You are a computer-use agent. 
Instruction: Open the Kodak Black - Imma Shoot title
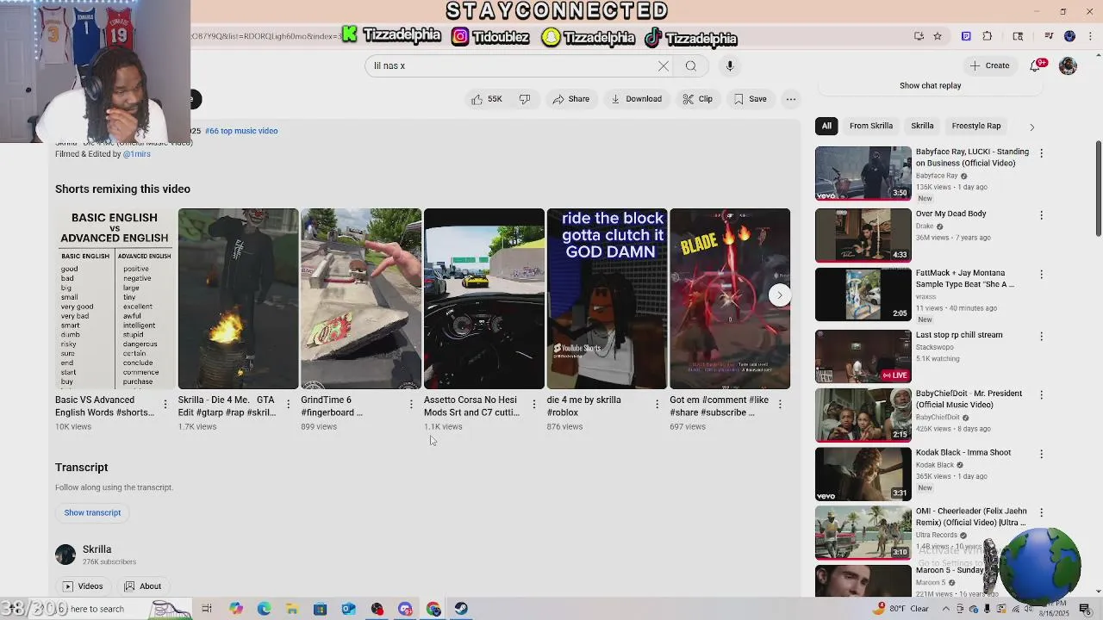[x=963, y=452]
